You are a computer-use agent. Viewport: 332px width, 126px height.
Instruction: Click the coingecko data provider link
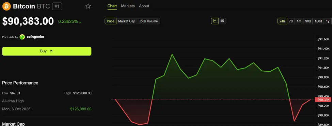coord(35,37)
